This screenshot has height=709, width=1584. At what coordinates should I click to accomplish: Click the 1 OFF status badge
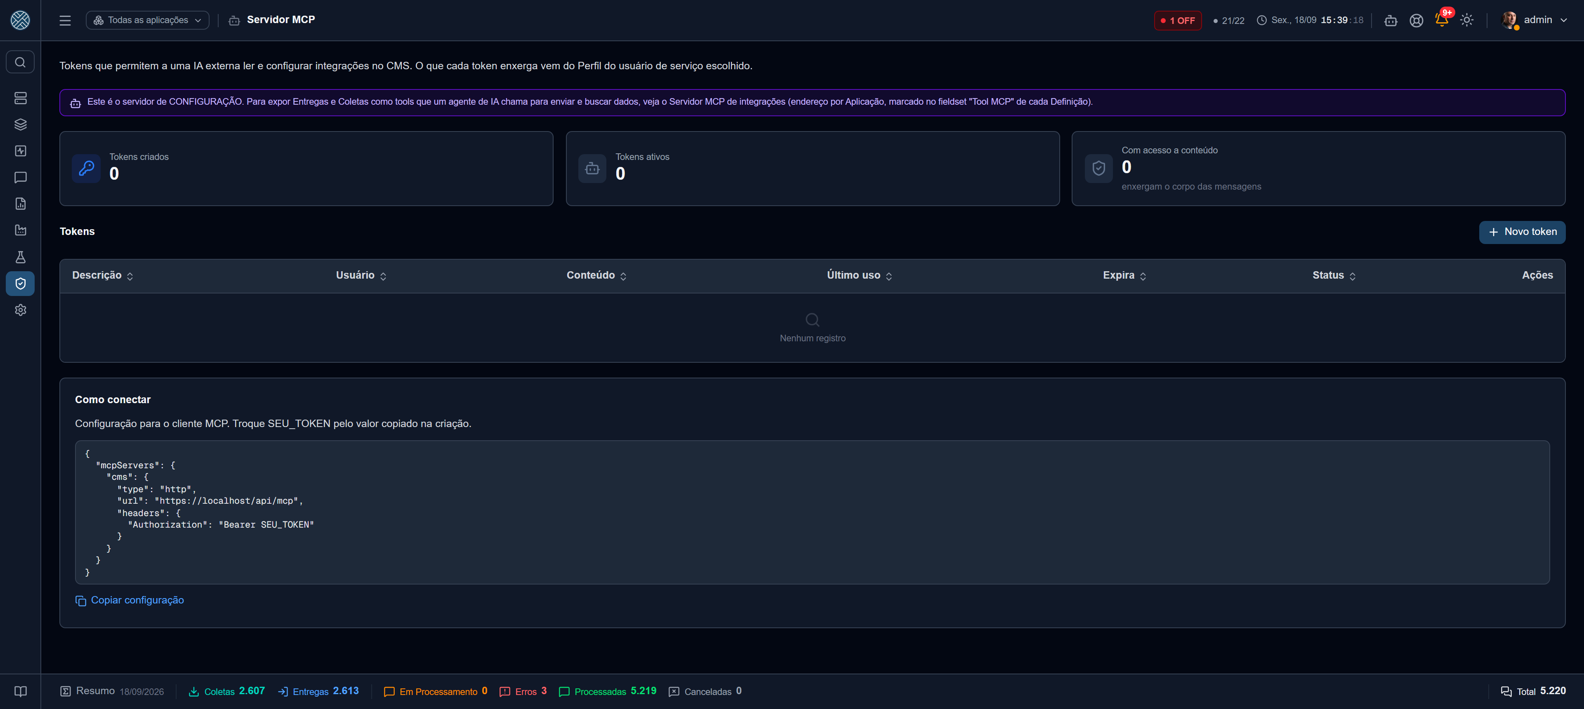(x=1178, y=20)
